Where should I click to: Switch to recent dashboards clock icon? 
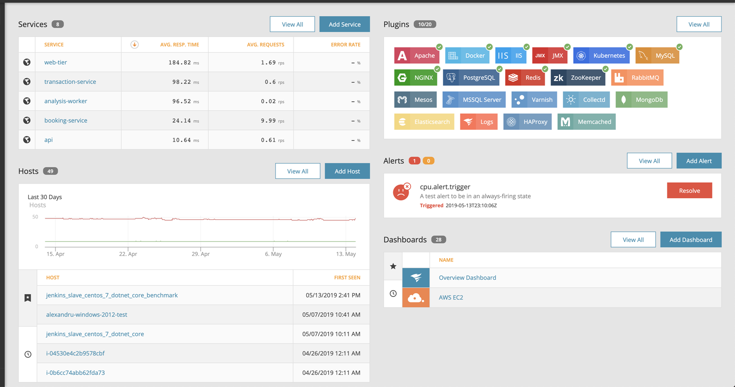393,294
